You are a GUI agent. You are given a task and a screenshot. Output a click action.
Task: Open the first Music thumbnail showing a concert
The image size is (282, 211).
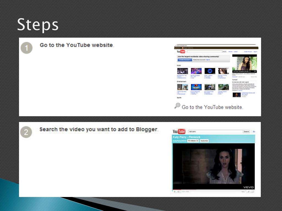[183, 71]
